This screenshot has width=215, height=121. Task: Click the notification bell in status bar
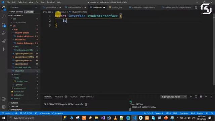tap(212, 113)
